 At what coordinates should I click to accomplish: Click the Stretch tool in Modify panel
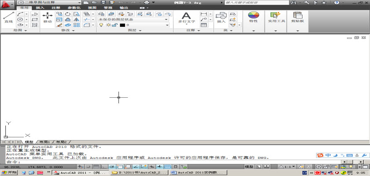77,14
